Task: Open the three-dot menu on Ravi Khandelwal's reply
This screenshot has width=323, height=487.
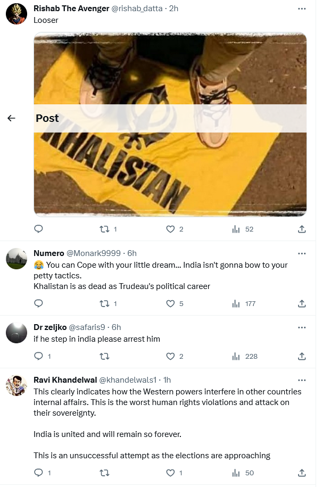Action: [302, 380]
